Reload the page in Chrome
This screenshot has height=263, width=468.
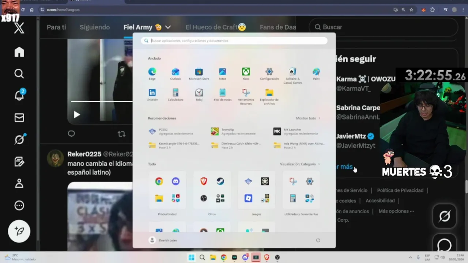coord(23,10)
